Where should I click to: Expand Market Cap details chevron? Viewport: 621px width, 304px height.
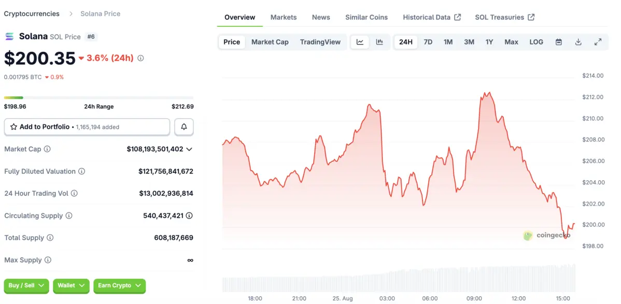pos(189,149)
